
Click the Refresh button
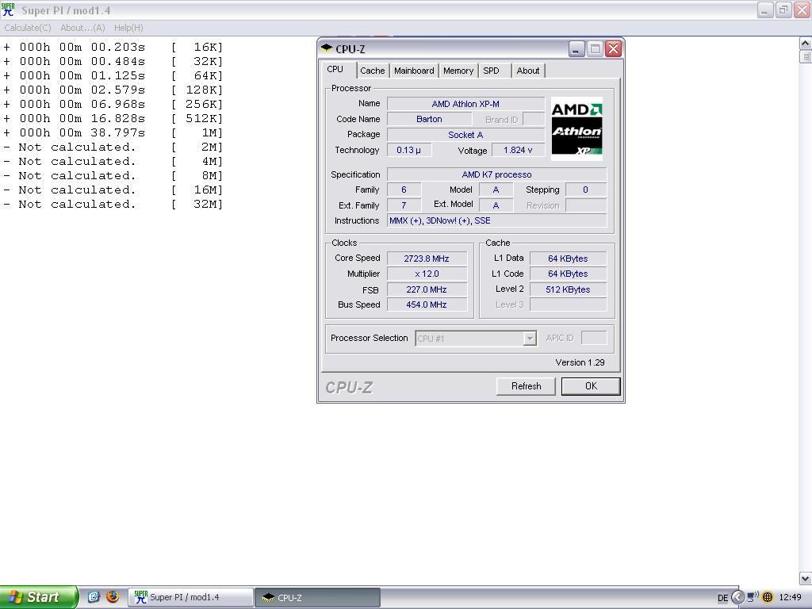[526, 386]
